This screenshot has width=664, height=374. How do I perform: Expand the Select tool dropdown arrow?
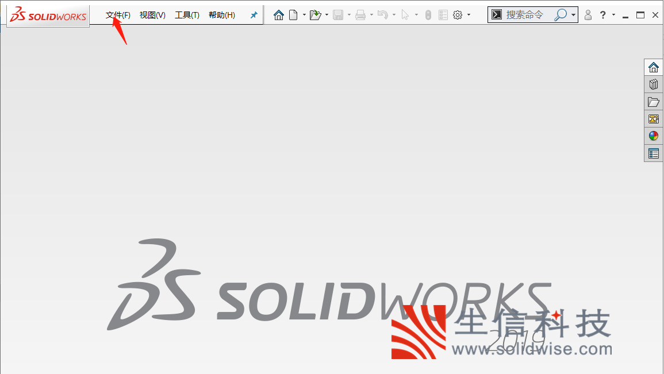coord(416,16)
